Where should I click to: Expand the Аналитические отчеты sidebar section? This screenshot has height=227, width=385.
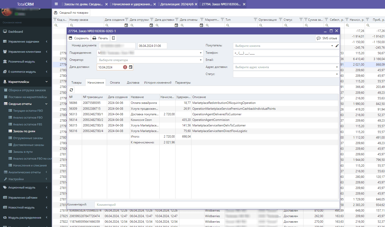pyautogui.click(x=24, y=172)
